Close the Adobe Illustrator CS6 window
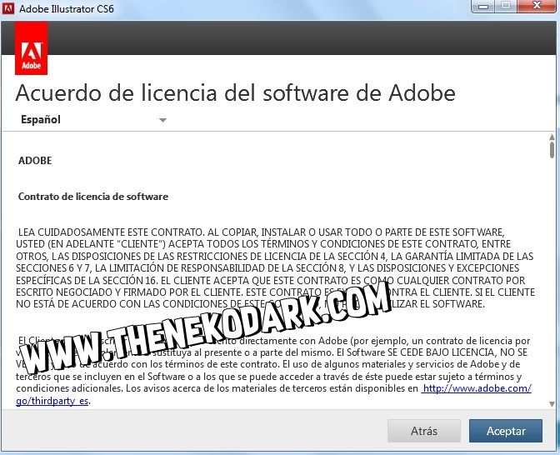This screenshot has width=560, height=455. click(537, 6)
